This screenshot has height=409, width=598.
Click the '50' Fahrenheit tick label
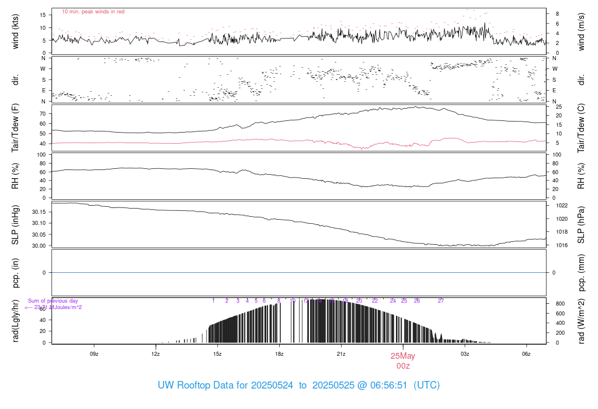(43, 134)
